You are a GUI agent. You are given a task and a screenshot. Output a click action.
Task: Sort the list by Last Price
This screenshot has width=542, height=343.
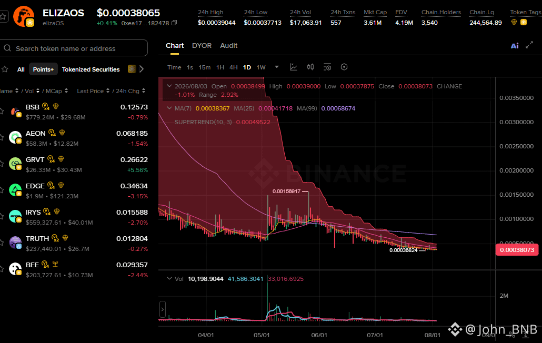pos(93,91)
